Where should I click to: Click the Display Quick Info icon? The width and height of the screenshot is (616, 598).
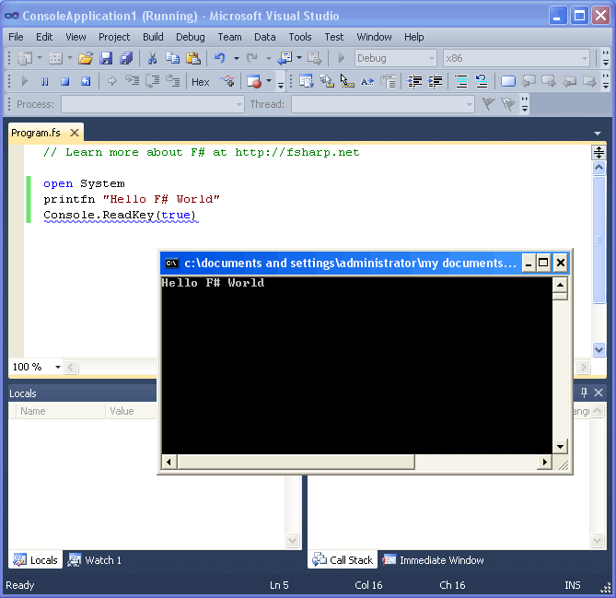coord(347,81)
